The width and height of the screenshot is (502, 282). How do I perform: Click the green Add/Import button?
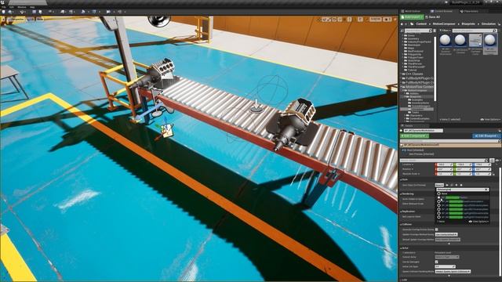(x=412, y=17)
